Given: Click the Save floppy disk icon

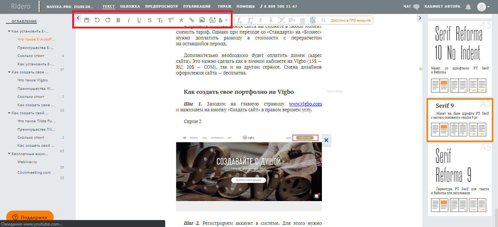Looking at the screenshot, I should (87, 20).
